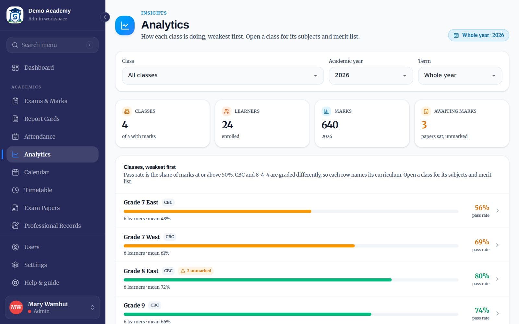The height and width of the screenshot is (324, 519).
Task: Open Grade 7 West details chevron
Action: (497, 245)
